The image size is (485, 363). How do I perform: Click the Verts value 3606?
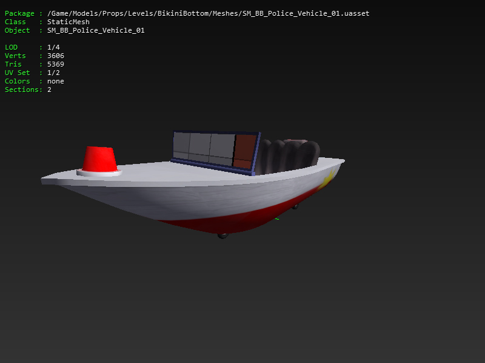56,56
